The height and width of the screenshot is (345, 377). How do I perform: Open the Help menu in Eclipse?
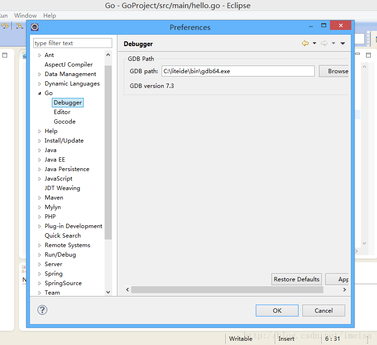tap(49, 16)
